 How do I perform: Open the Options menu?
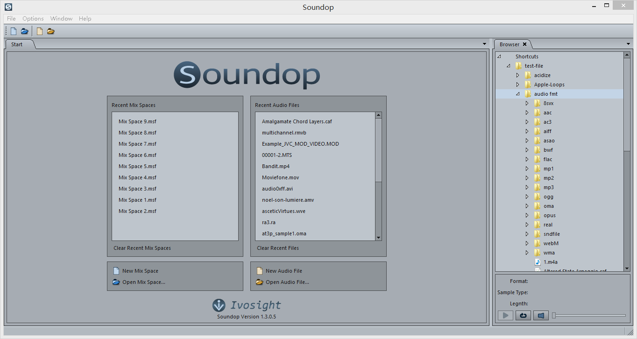click(x=33, y=19)
